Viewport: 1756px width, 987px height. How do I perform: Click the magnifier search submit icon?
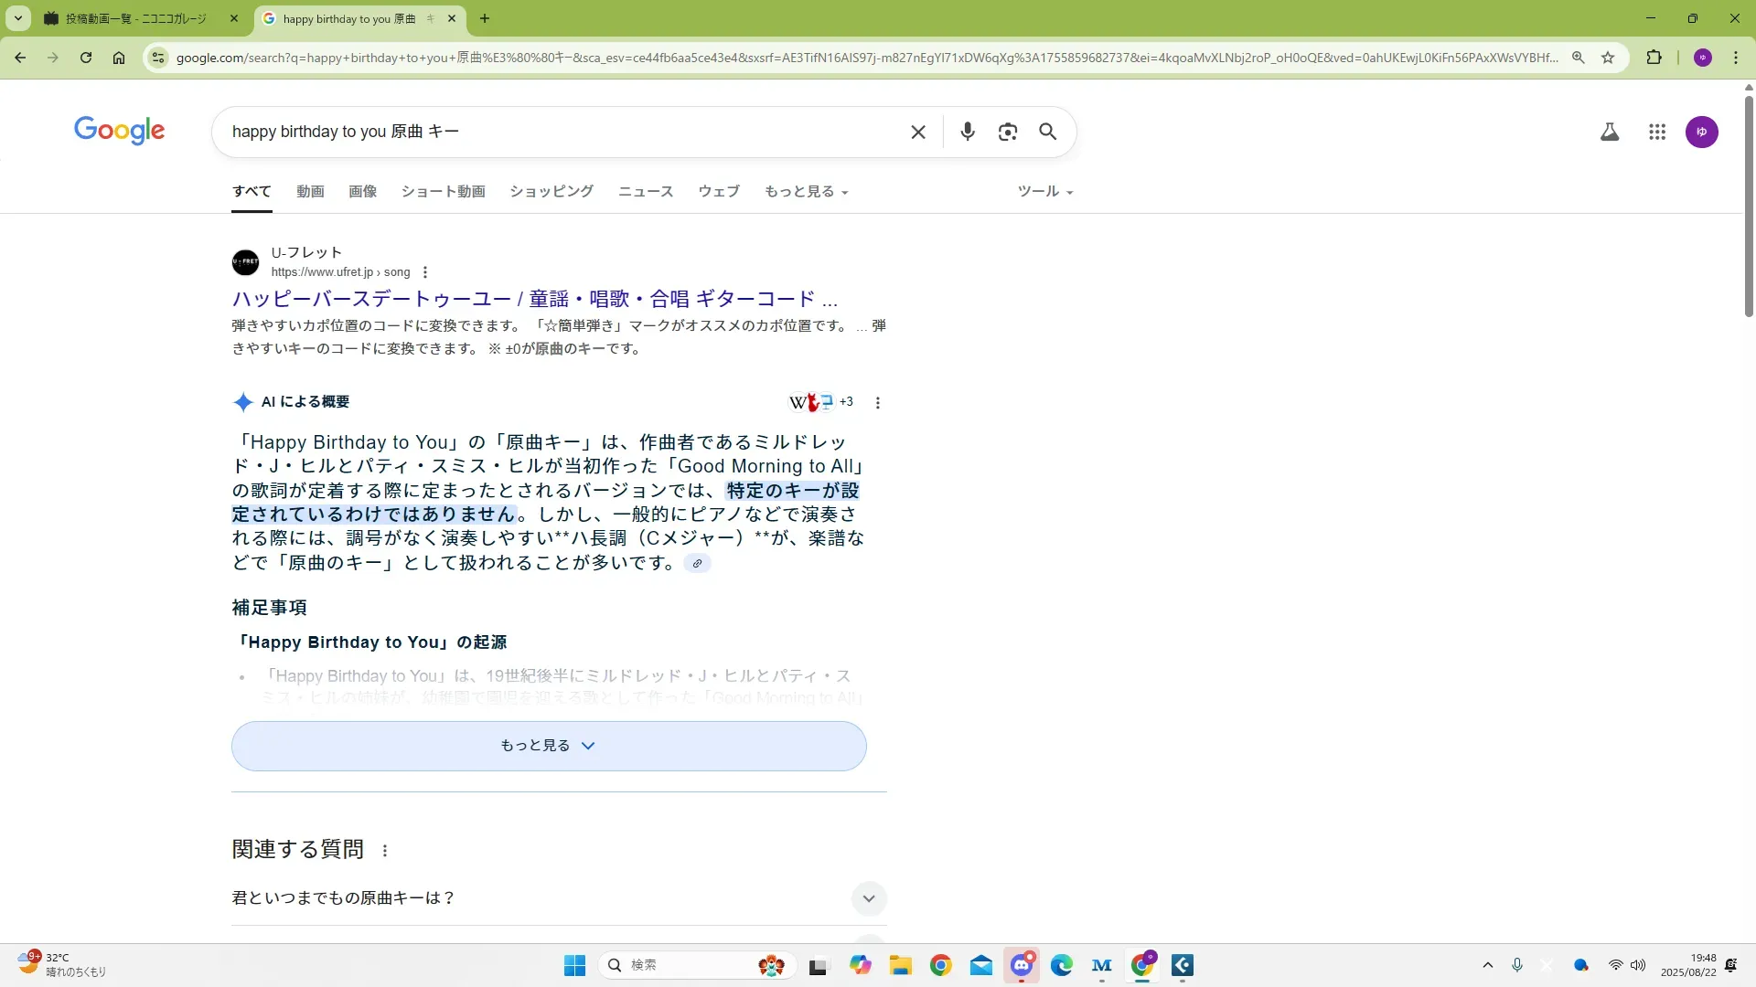[x=1047, y=132]
